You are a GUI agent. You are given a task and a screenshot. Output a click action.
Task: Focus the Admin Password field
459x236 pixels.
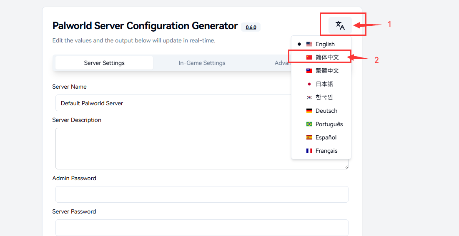click(202, 194)
